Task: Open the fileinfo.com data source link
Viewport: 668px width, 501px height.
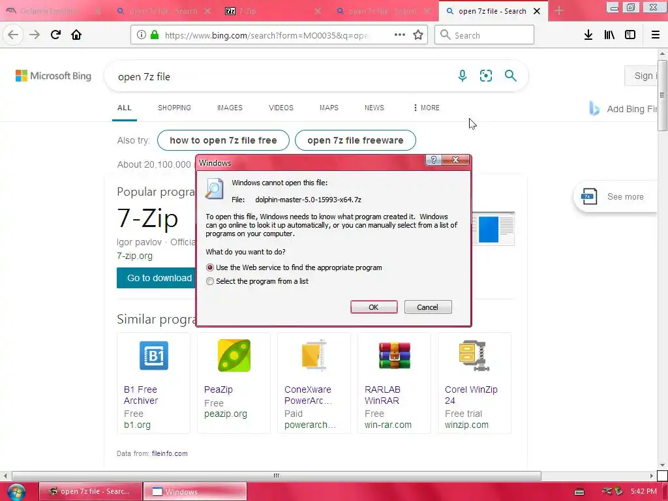Action: [x=170, y=454]
